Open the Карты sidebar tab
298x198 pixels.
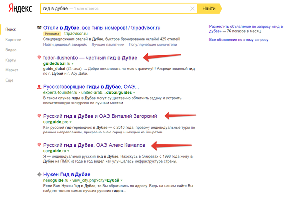coord(11,60)
